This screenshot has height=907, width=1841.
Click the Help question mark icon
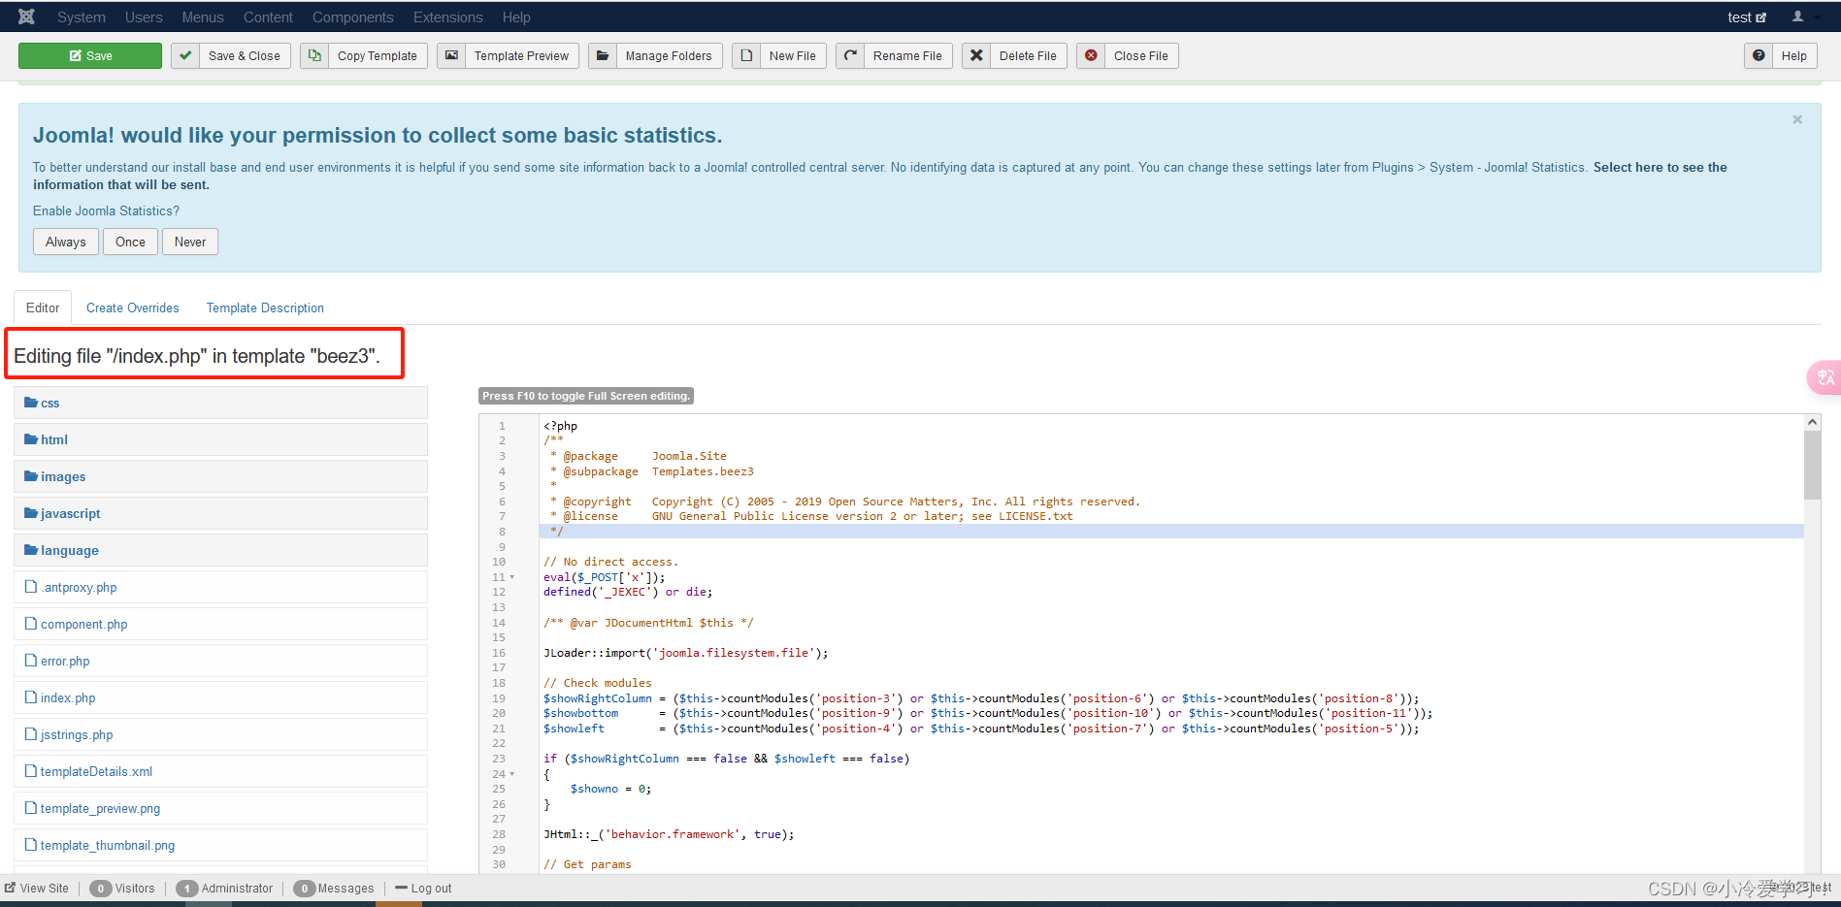1759,55
